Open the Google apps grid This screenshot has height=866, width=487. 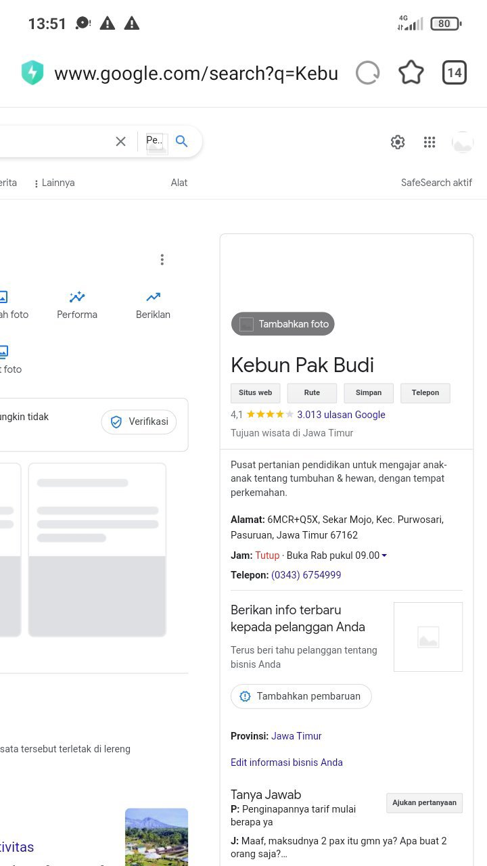point(430,142)
